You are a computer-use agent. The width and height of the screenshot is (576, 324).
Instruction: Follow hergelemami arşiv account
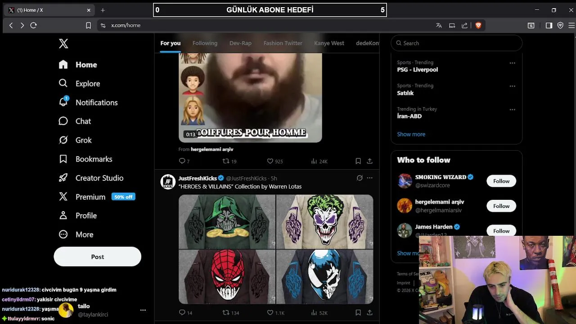[501, 206]
